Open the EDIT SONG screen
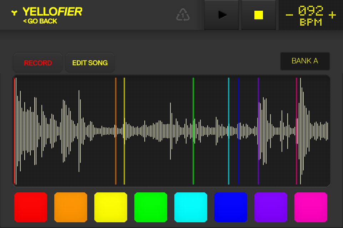 [90, 63]
